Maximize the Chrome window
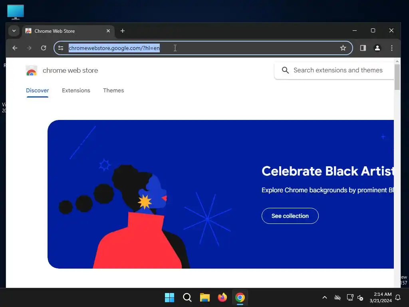This screenshot has width=409, height=307. click(x=373, y=30)
